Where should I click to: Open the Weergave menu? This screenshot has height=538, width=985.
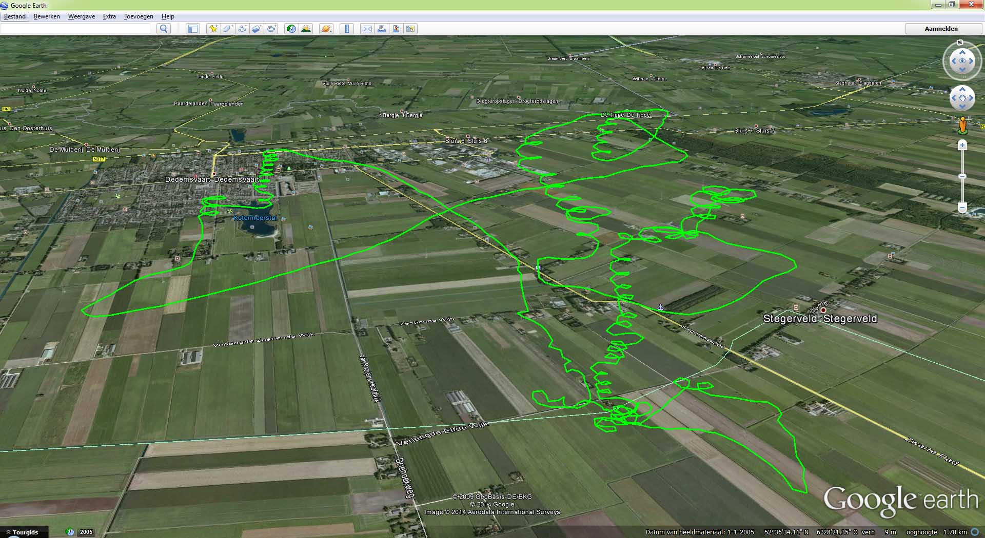pyautogui.click(x=82, y=16)
